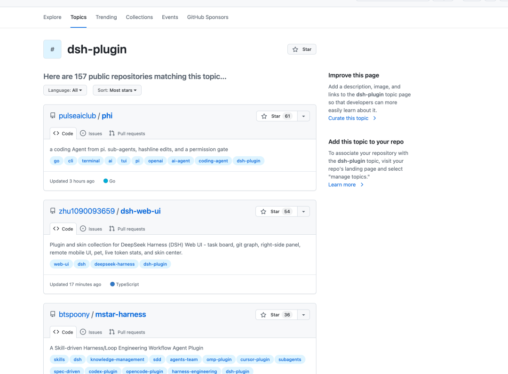This screenshot has height=374, width=508.
Task: Click repository icon beside pulseaiclub/phi
Action: pyautogui.click(x=53, y=115)
